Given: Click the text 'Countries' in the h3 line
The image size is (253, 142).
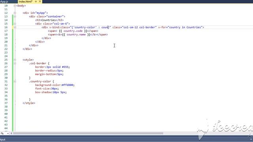Looking at the screenshot, I should pyautogui.click(x=49, y=20).
